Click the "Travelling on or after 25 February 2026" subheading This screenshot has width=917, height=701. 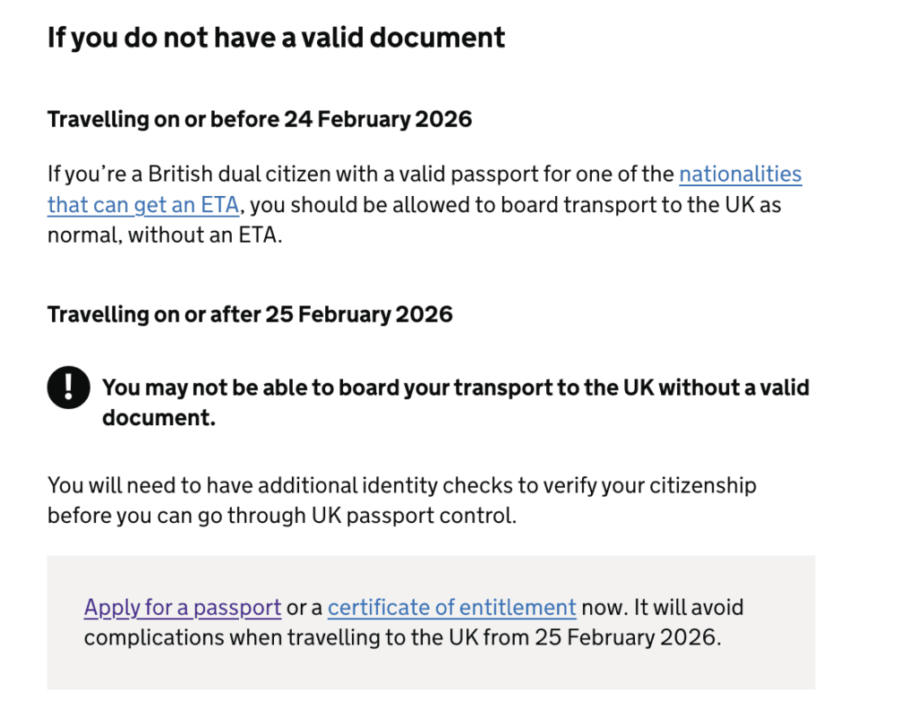click(250, 314)
